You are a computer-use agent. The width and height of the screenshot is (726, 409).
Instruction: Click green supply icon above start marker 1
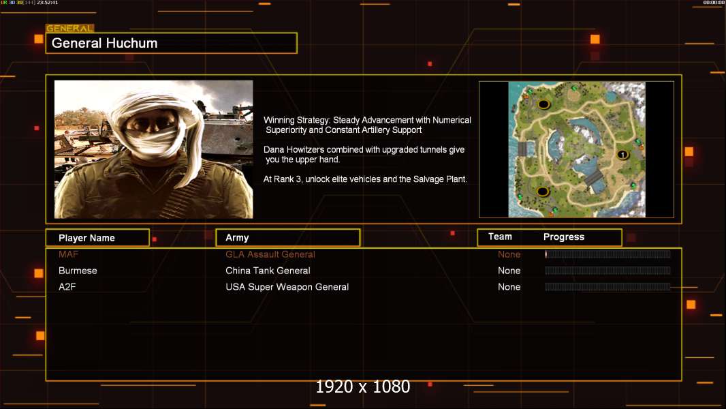tap(638, 141)
